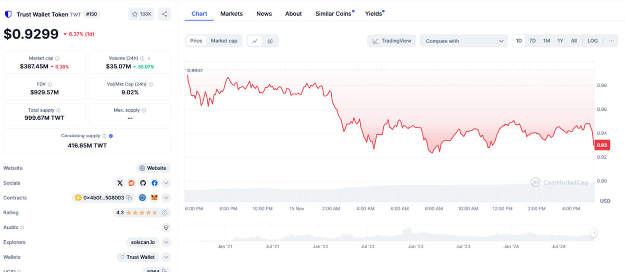This screenshot has height=272, width=625.
Task: Select the 7D time range
Action: click(532, 41)
